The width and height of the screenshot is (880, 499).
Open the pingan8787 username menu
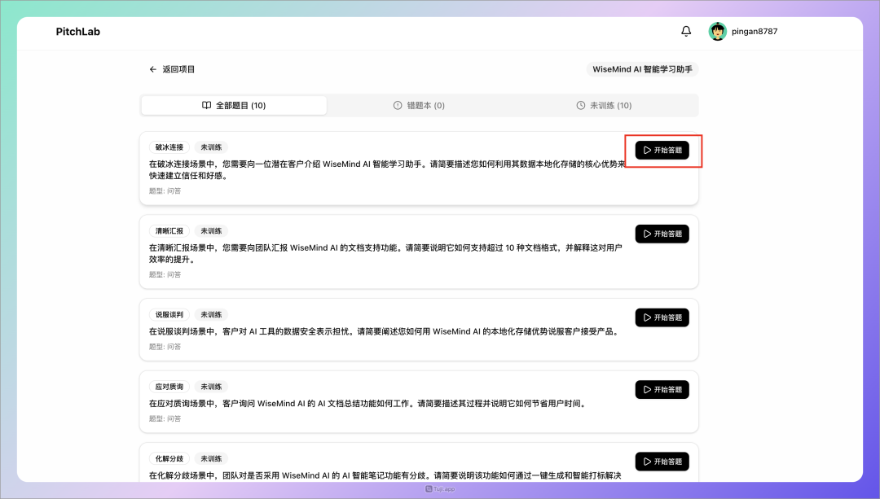click(x=755, y=32)
